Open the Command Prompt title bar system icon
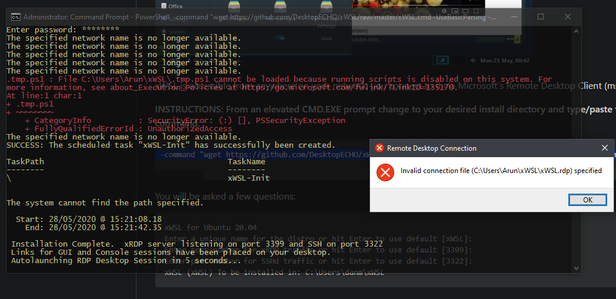The image size is (616, 299). click(x=15, y=17)
